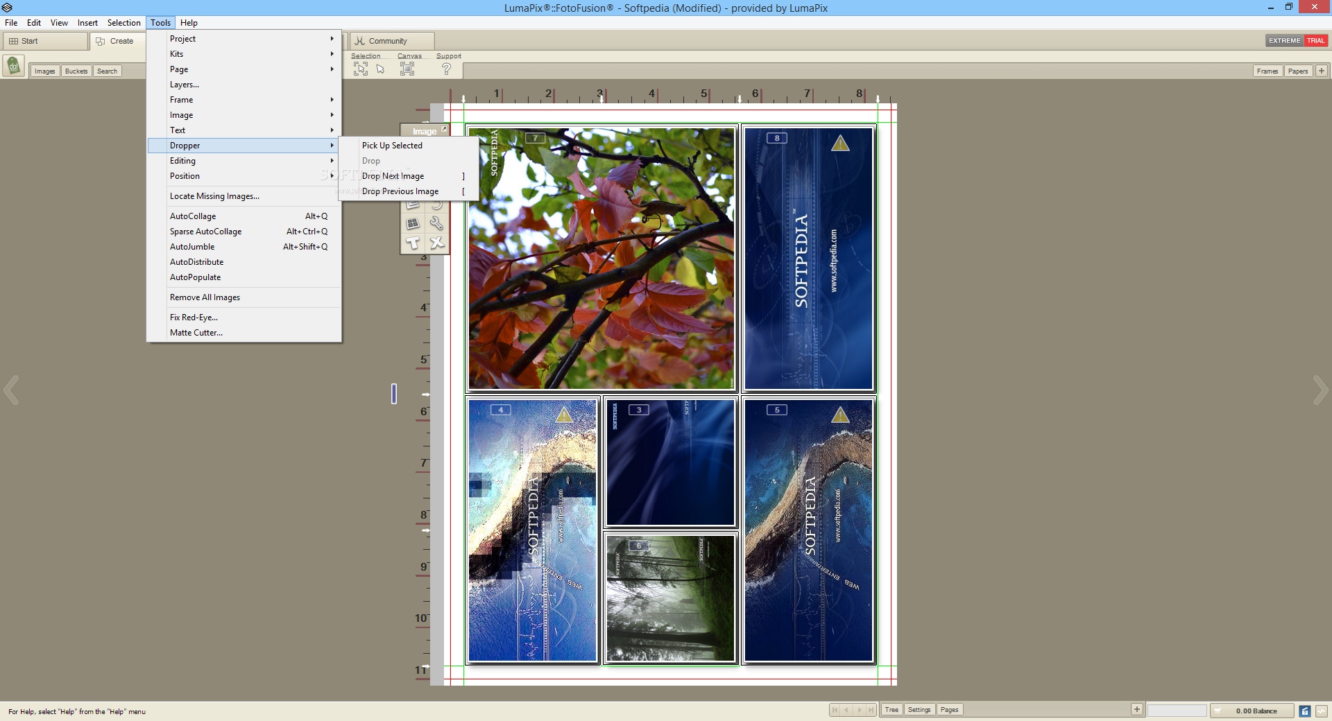Open the Papers tab
The image size is (1332, 721).
coord(1297,71)
